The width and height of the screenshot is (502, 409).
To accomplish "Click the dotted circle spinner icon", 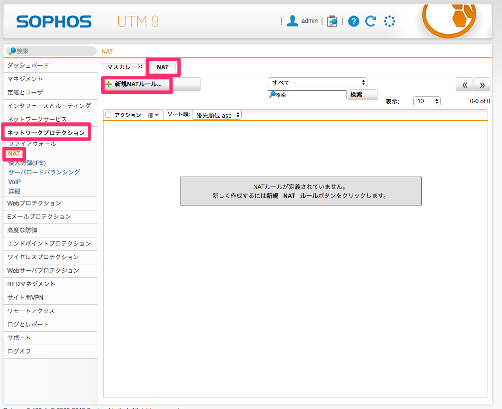I will tap(389, 21).
